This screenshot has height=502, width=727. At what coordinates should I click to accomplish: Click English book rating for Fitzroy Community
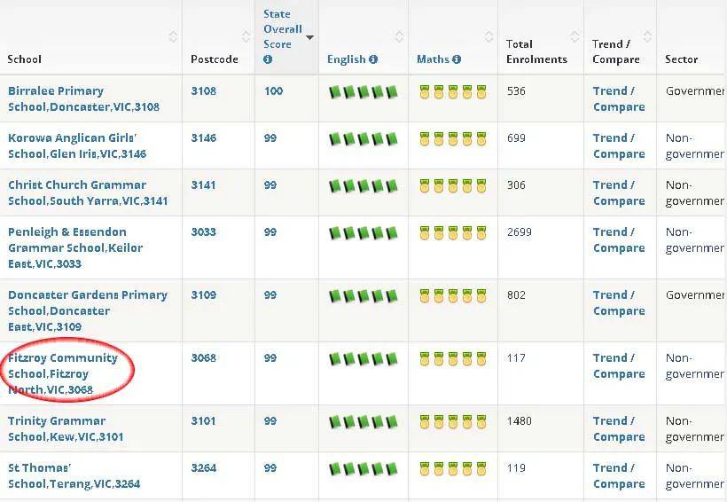point(363,359)
